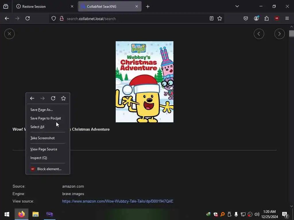Open the network tray icon
Screen dimensions: 294x220
click(x=243, y=214)
